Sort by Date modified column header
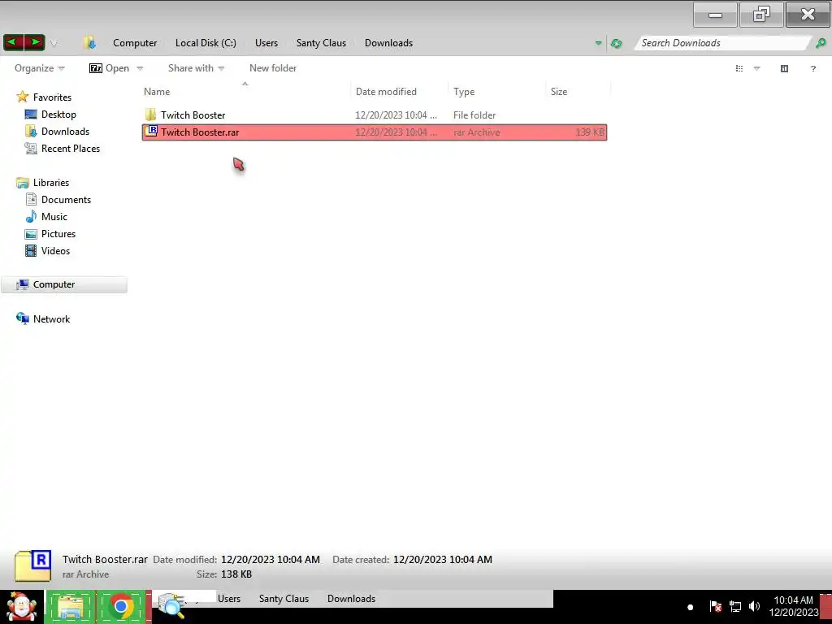Screen dimensions: 832x624 [x=399, y=91]
